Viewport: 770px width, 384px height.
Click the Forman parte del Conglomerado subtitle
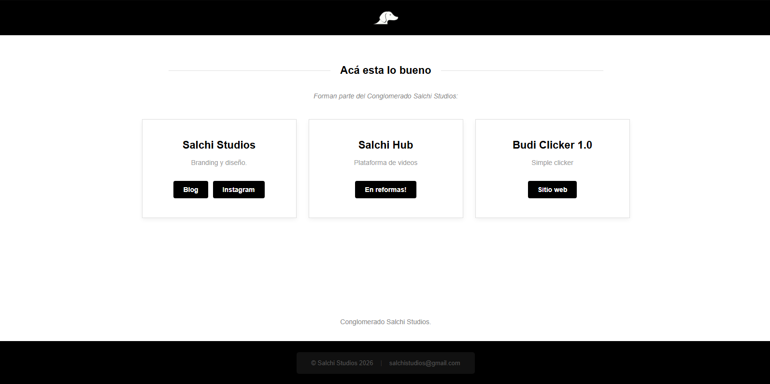click(385, 96)
